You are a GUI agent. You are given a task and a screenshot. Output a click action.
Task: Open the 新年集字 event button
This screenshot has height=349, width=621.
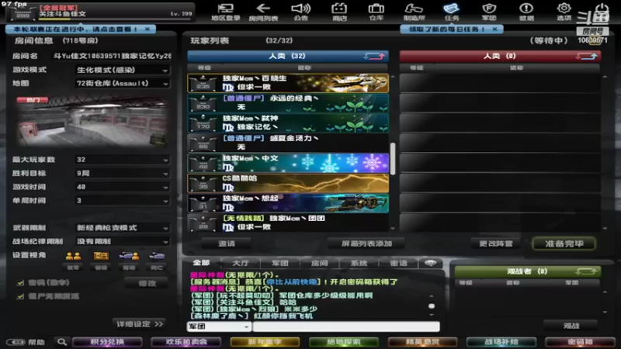265,342
